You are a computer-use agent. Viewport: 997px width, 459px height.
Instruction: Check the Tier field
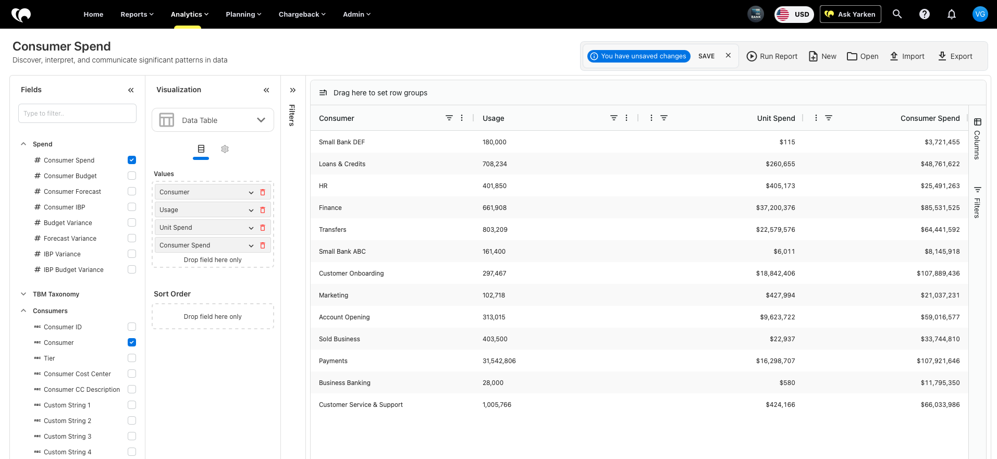(x=132, y=358)
